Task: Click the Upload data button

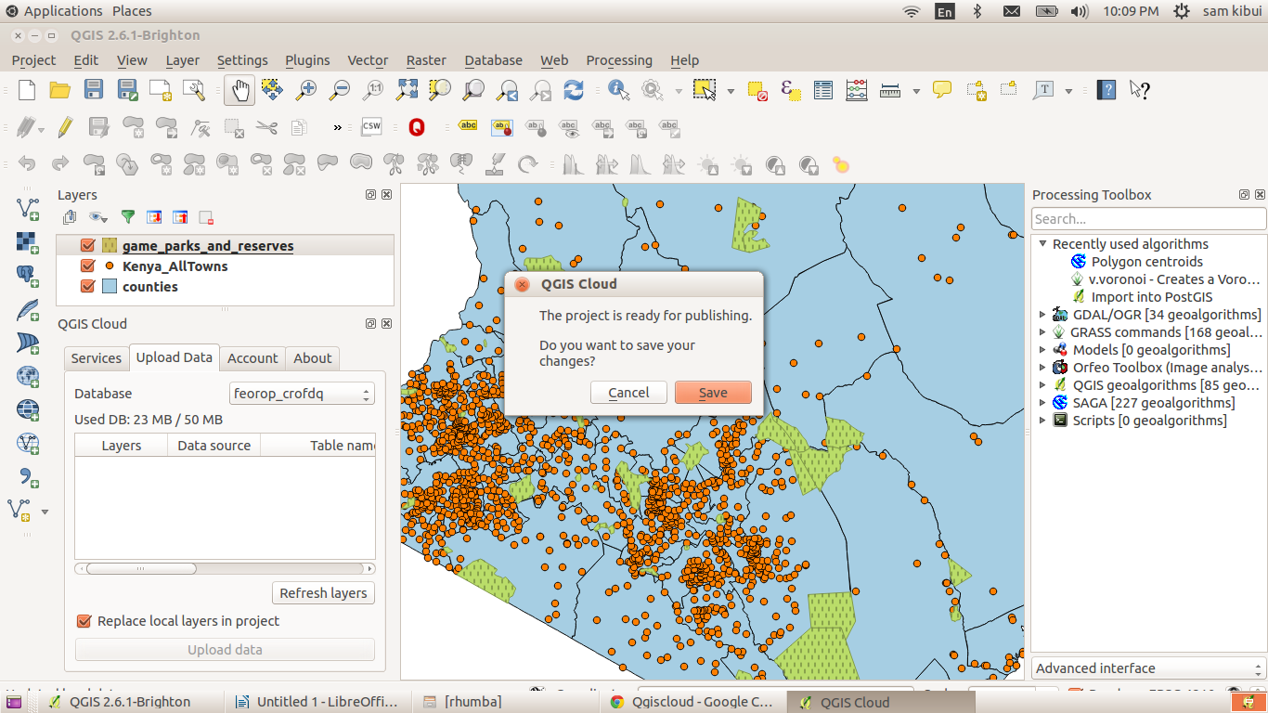Action: [225, 650]
